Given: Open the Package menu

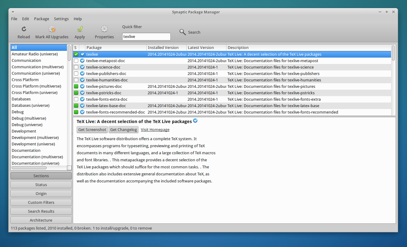Looking at the screenshot, I should [41, 19].
